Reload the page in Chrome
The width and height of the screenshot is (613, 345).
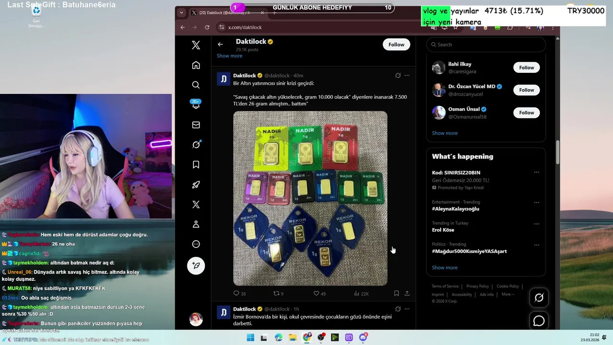pos(207,27)
